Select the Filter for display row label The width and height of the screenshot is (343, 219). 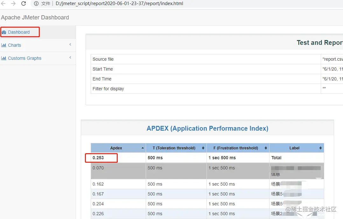pyautogui.click(x=108, y=89)
